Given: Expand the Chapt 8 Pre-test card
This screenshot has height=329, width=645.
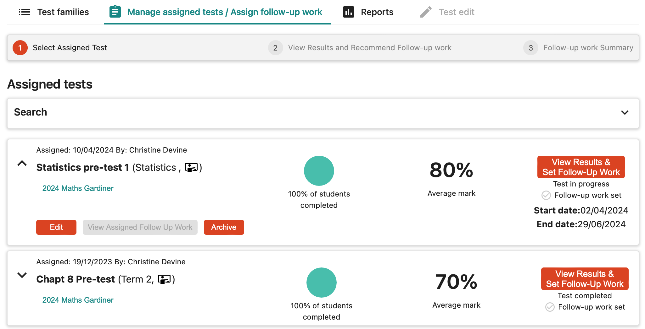Looking at the screenshot, I should [22, 275].
